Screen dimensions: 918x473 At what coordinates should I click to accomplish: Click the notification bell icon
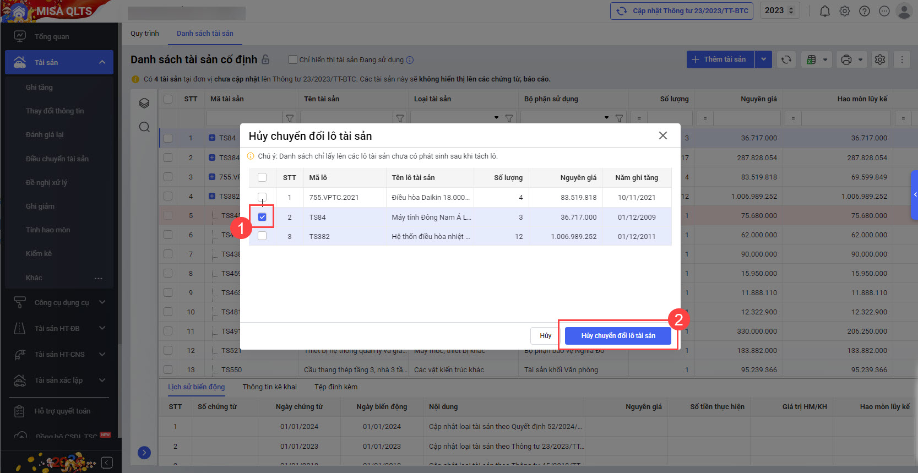click(824, 11)
